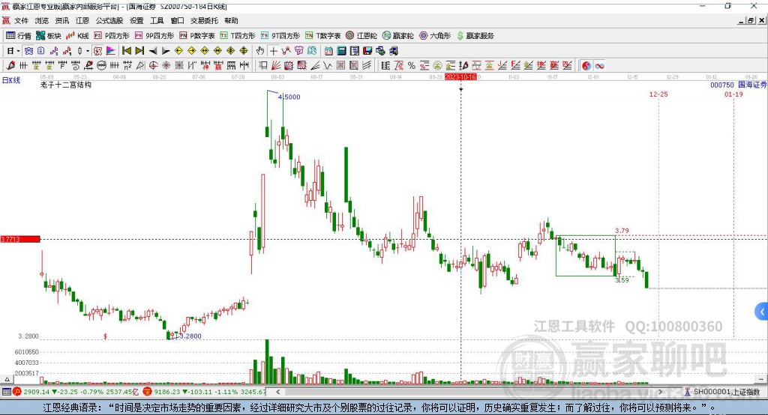This screenshot has height=415, width=768.
Task: Open 赢家服务 with the dollar icon
Action: pos(475,36)
